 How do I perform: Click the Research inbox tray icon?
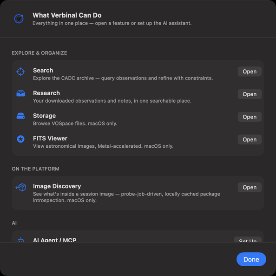coord(20,93)
